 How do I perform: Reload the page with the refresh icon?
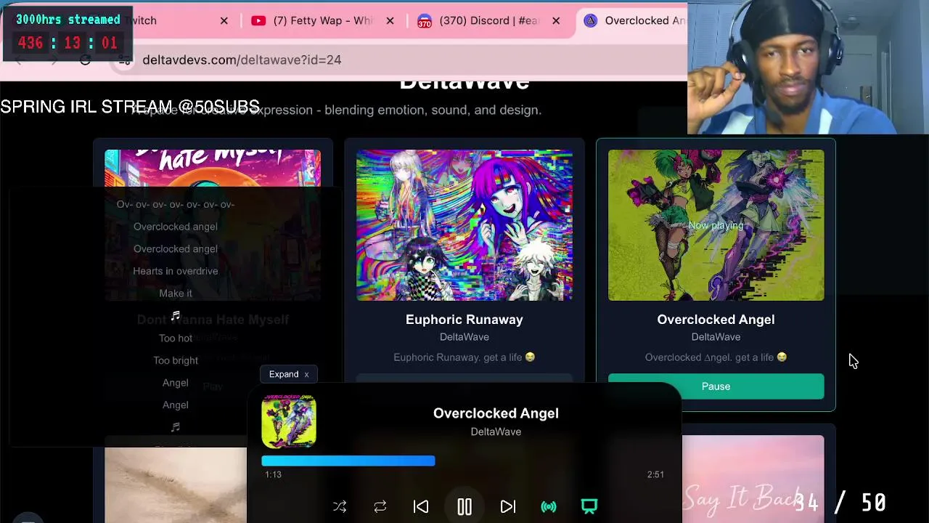tap(86, 60)
